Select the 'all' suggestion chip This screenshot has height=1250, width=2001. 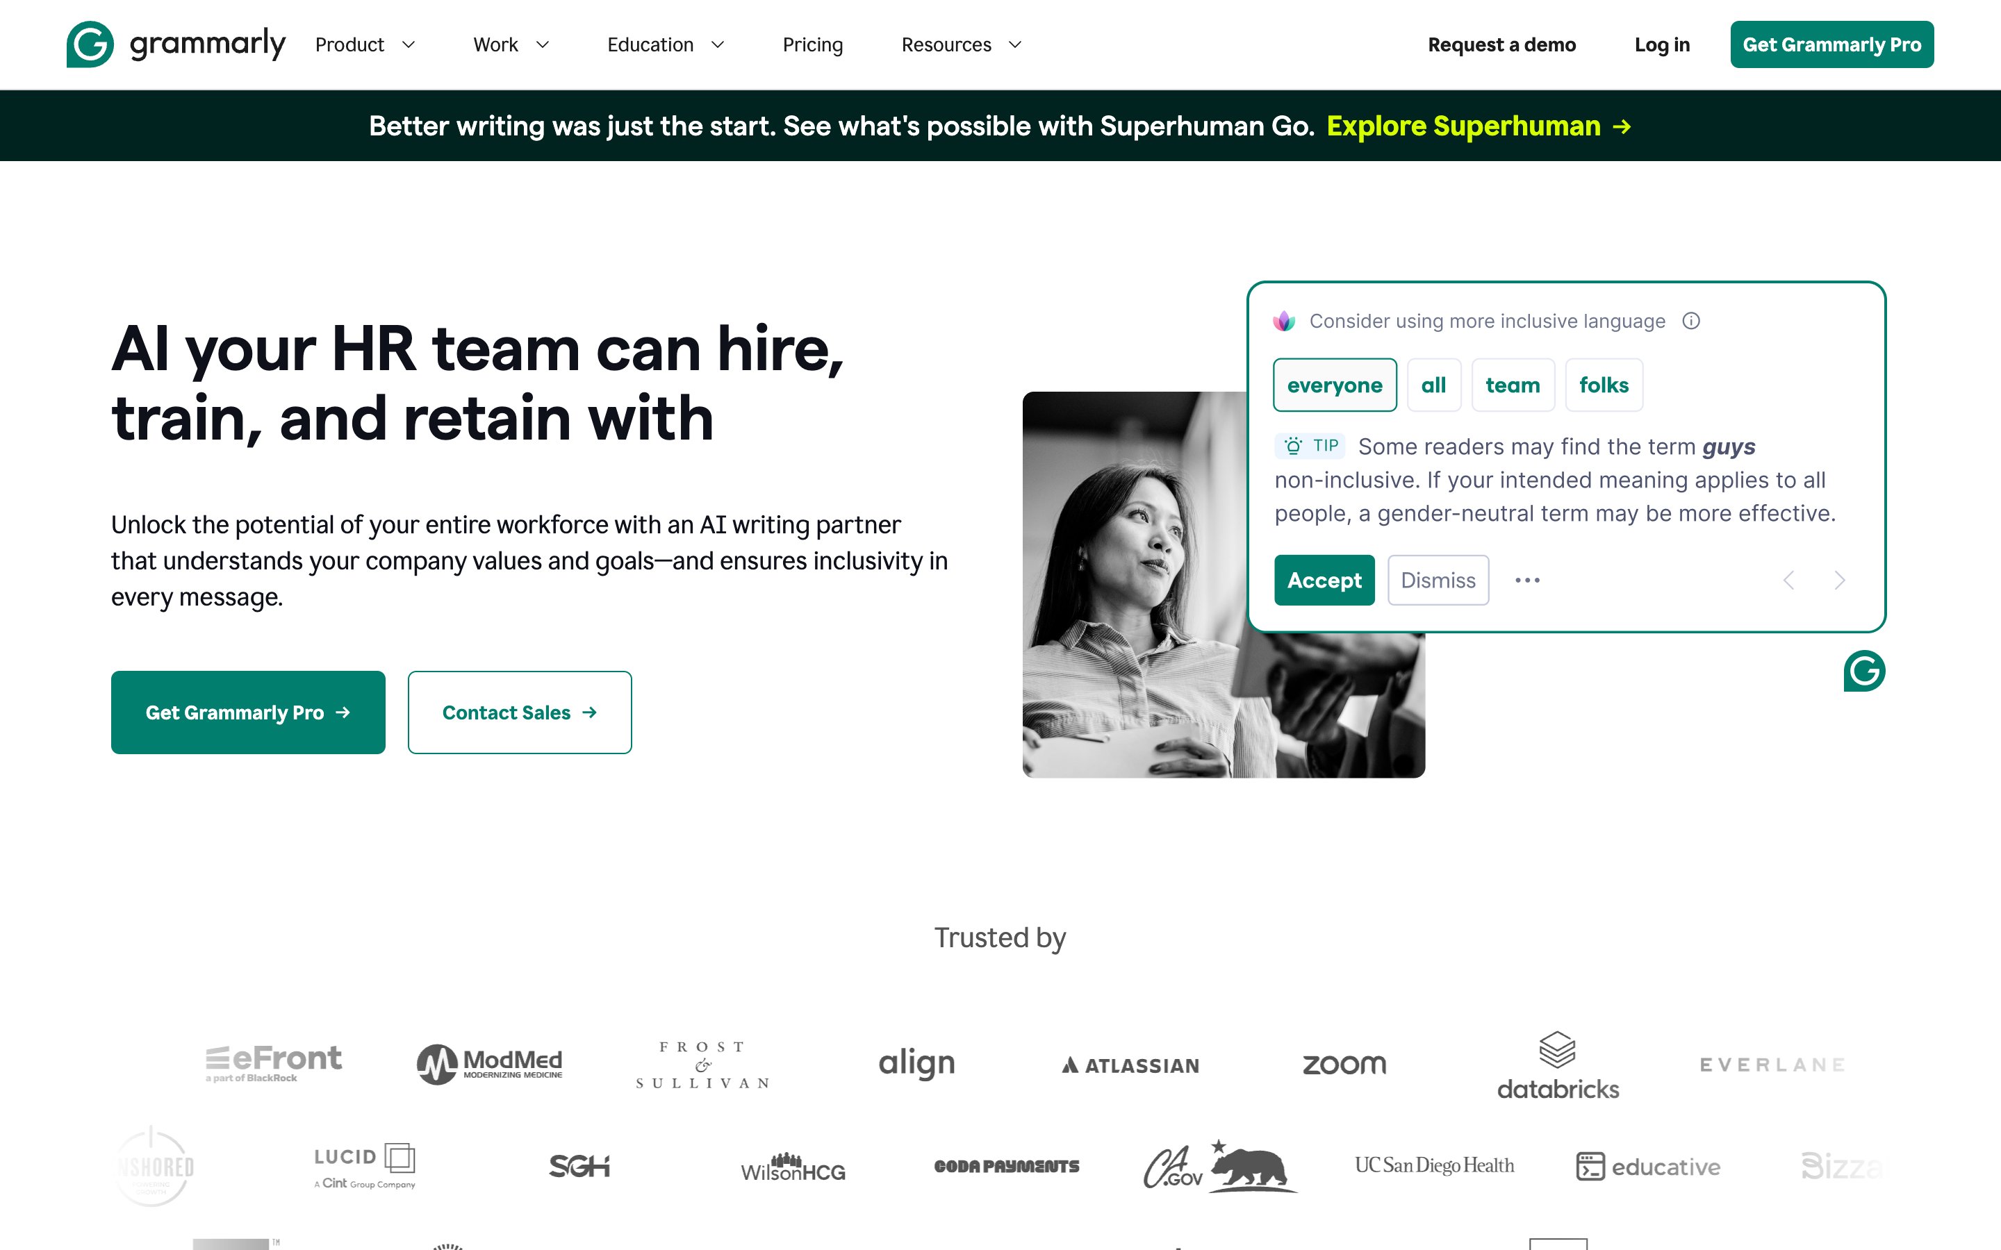click(x=1434, y=385)
